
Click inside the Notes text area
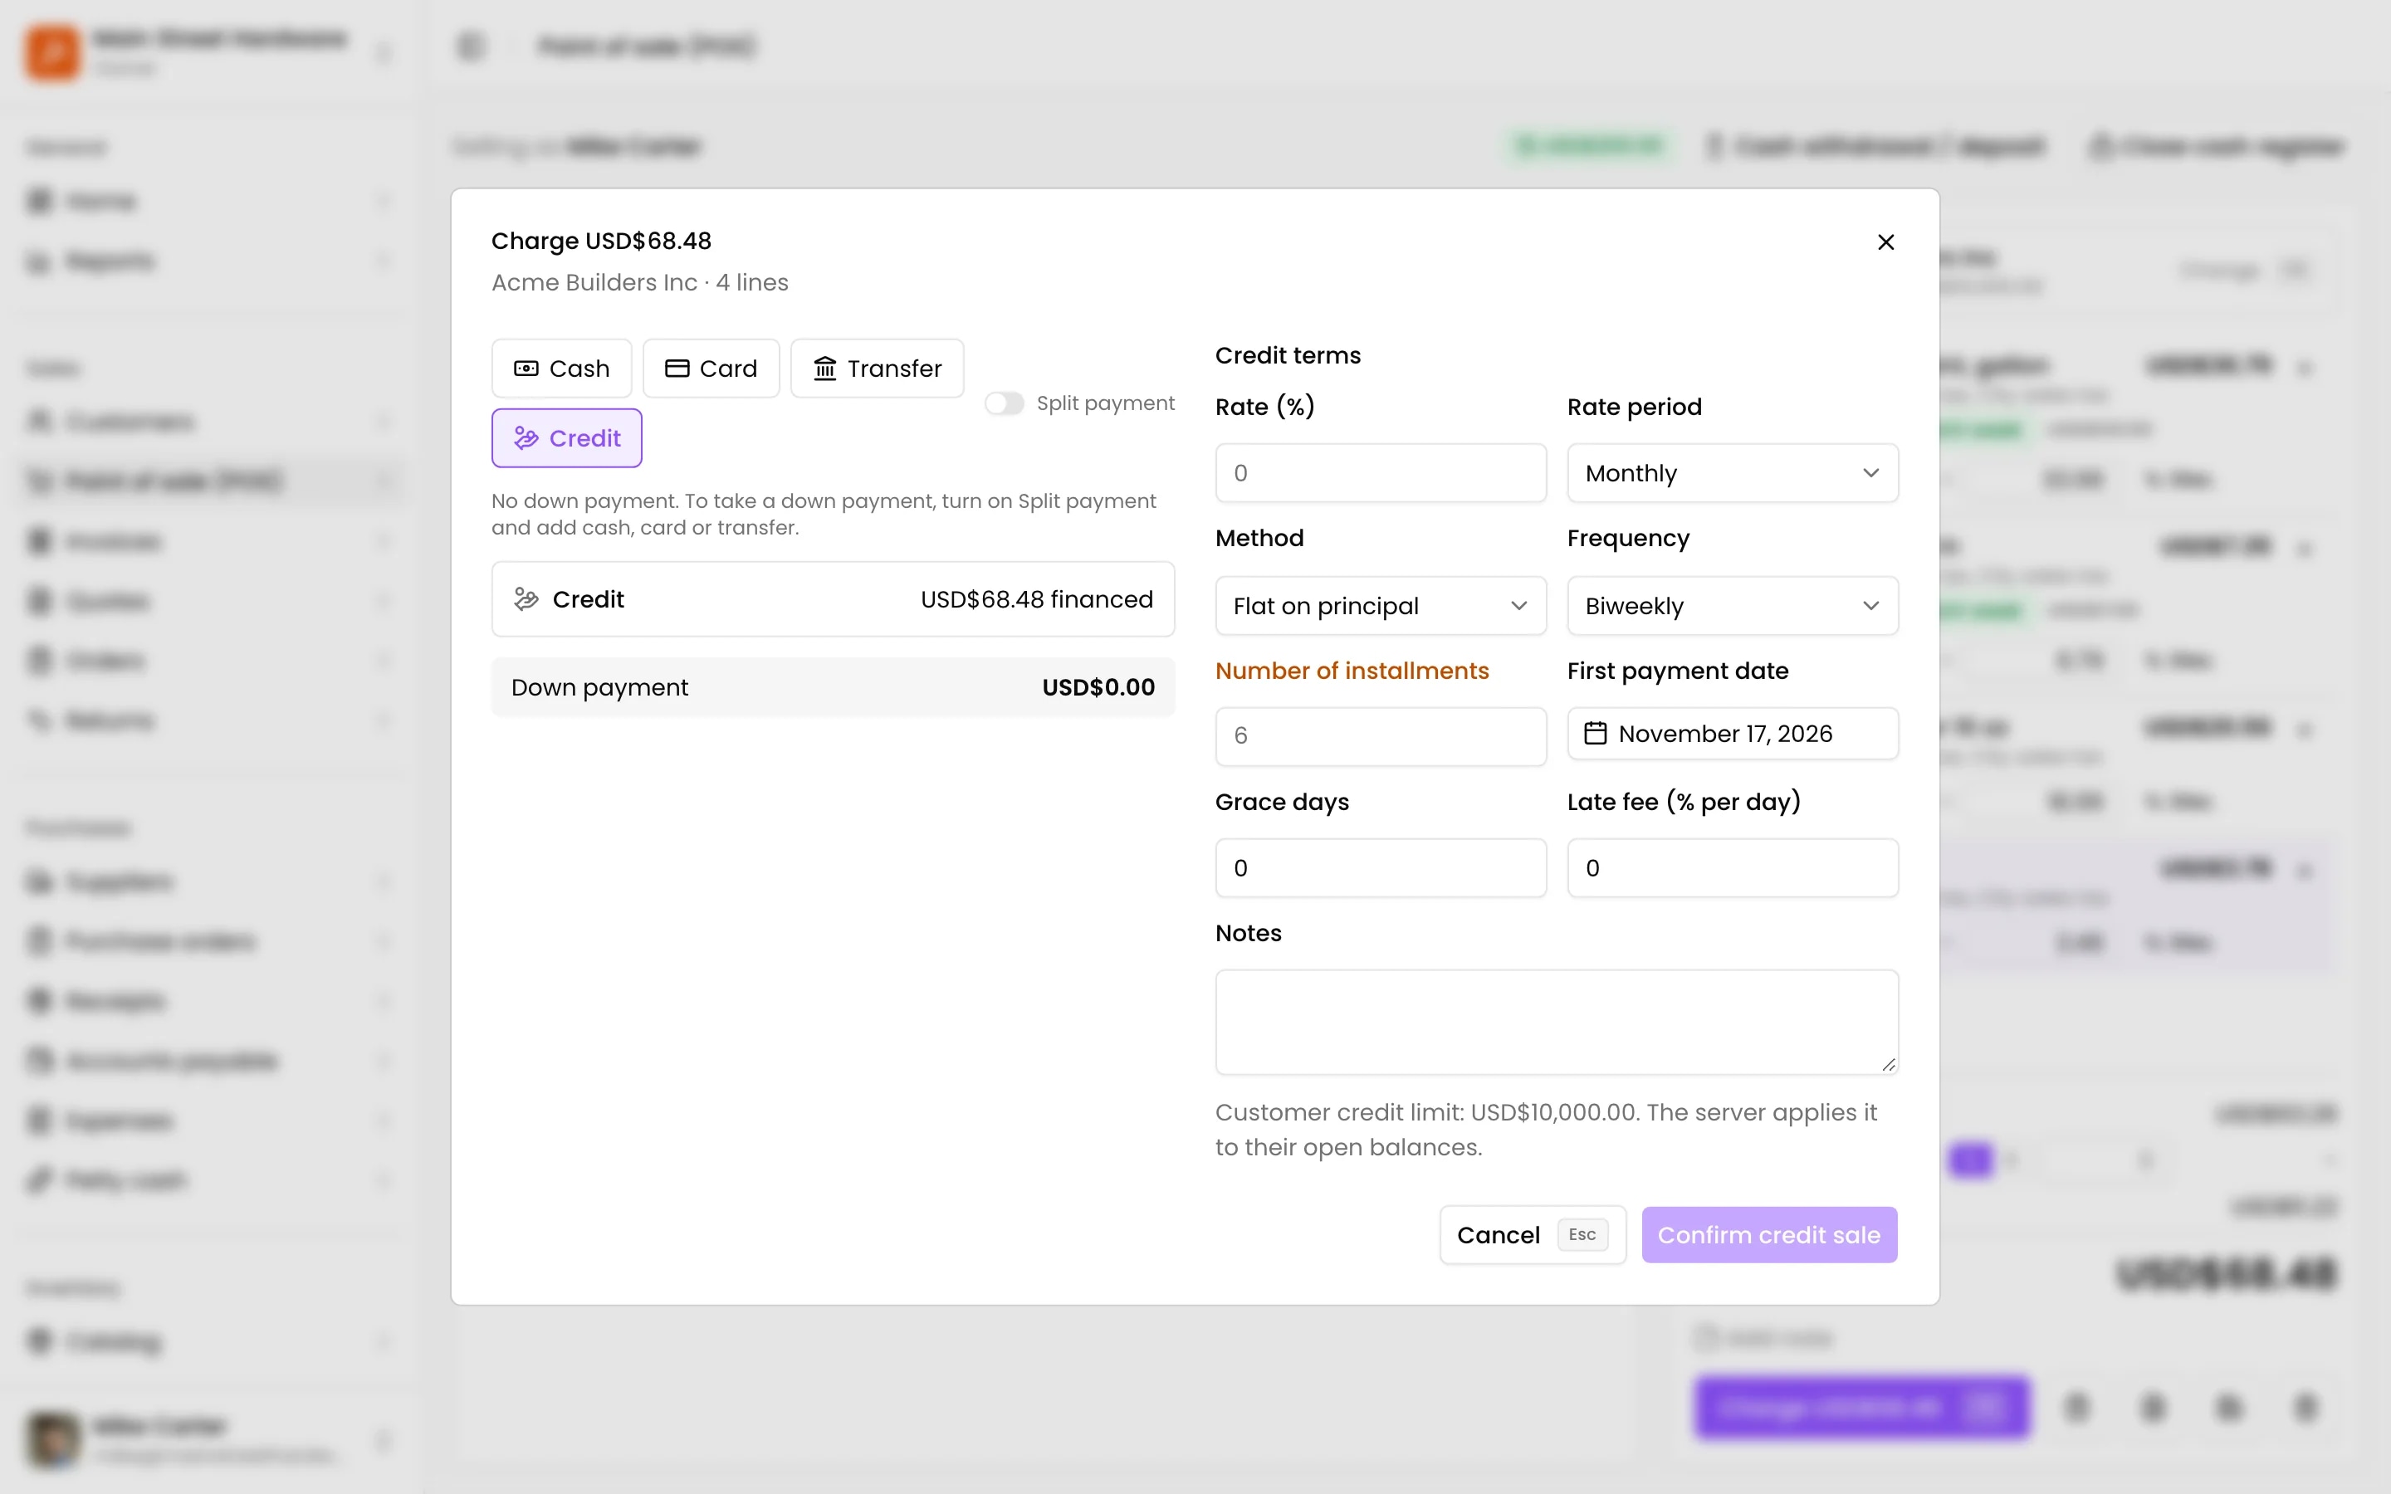coord(1556,1022)
